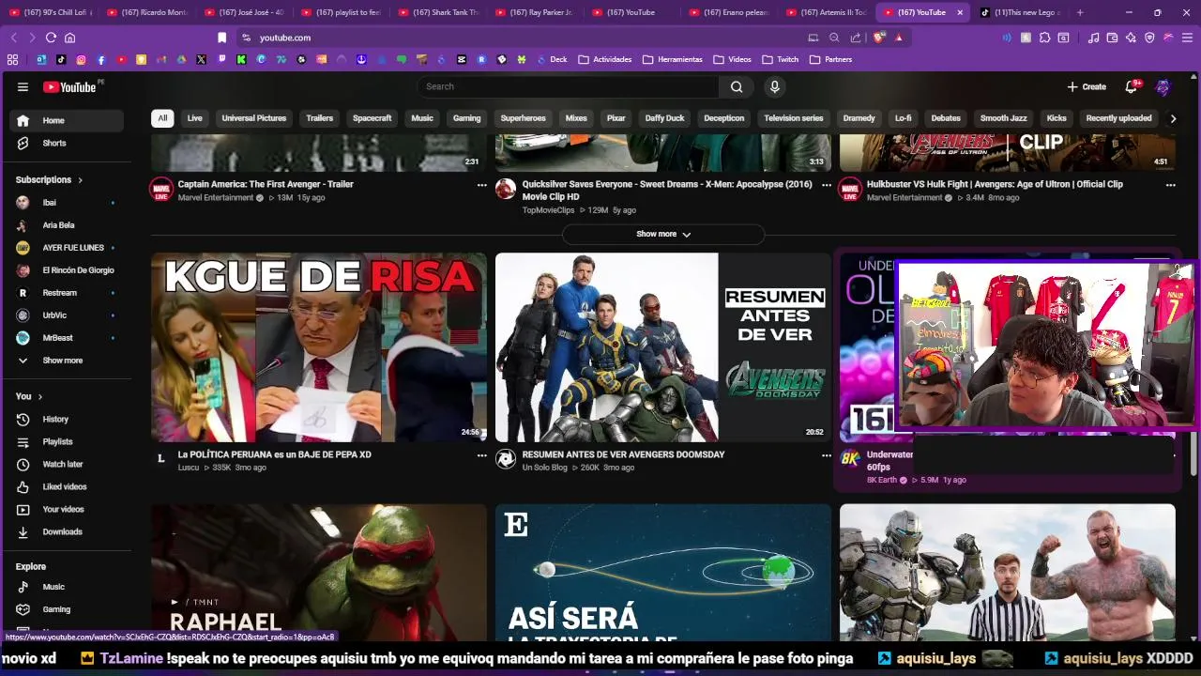Select the Universal Pictures filter chip
Image resolution: width=1201 pixels, height=676 pixels.
pos(253,118)
